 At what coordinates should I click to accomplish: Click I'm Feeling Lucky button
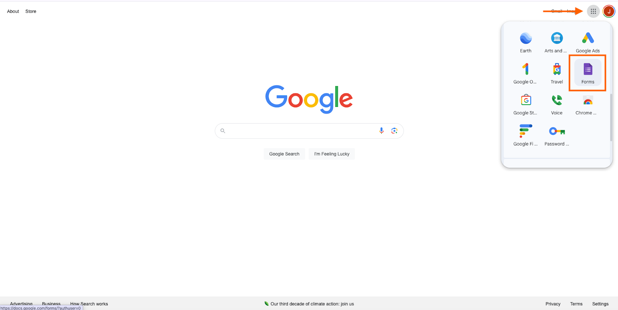tap(332, 154)
